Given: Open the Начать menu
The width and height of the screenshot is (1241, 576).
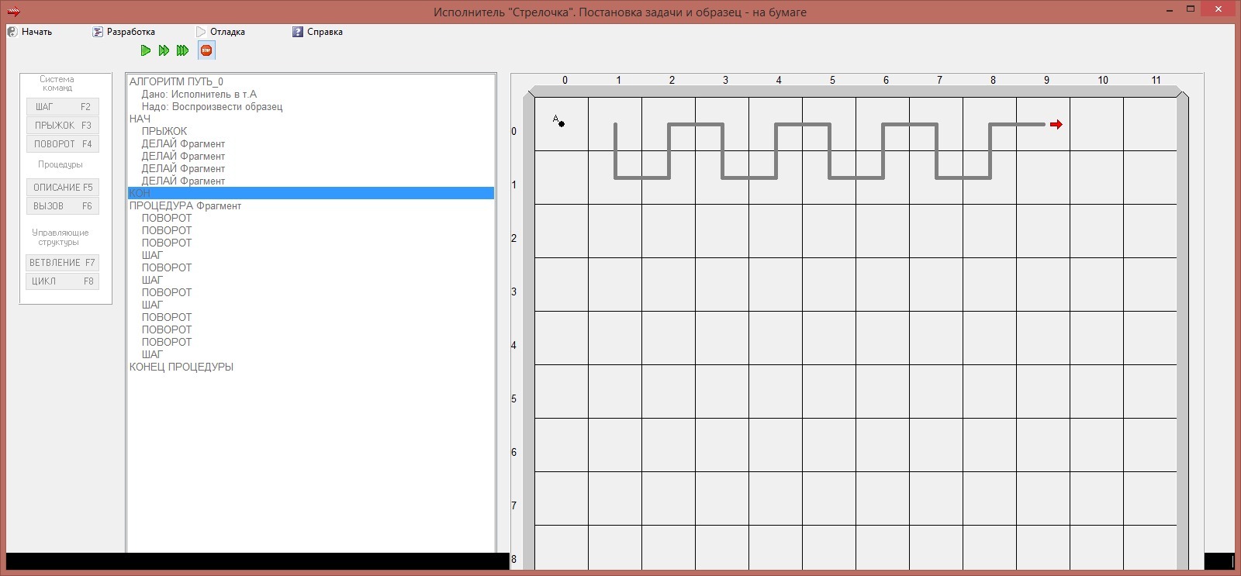Looking at the screenshot, I should coord(29,32).
